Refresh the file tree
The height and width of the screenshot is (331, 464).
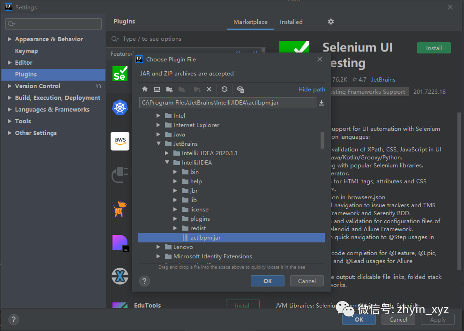225,89
